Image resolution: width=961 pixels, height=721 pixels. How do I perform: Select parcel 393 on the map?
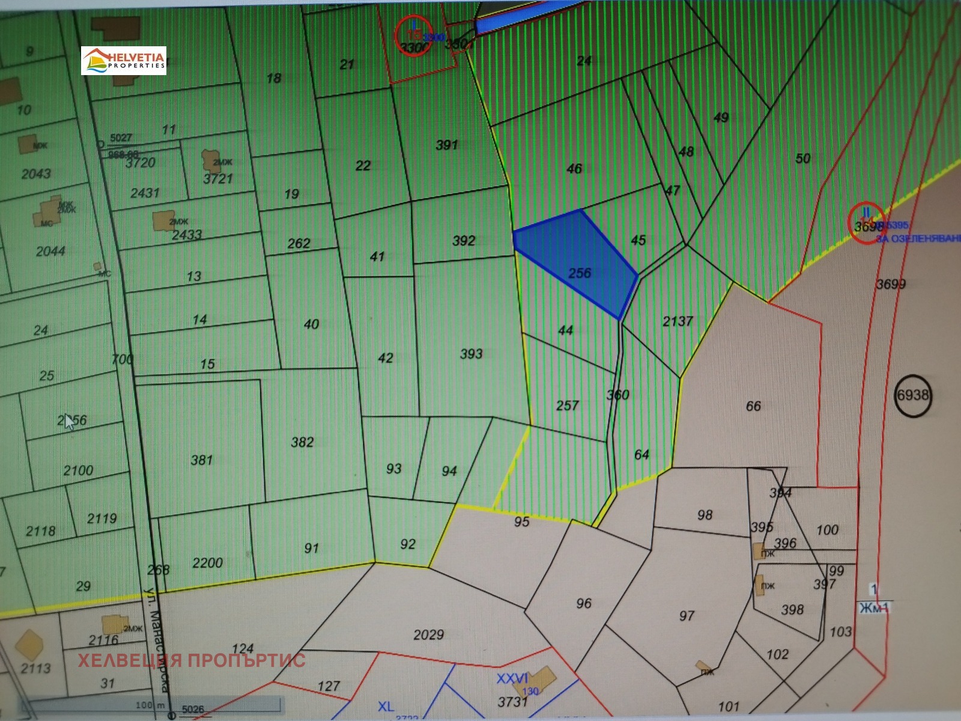[x=471, y=353]
